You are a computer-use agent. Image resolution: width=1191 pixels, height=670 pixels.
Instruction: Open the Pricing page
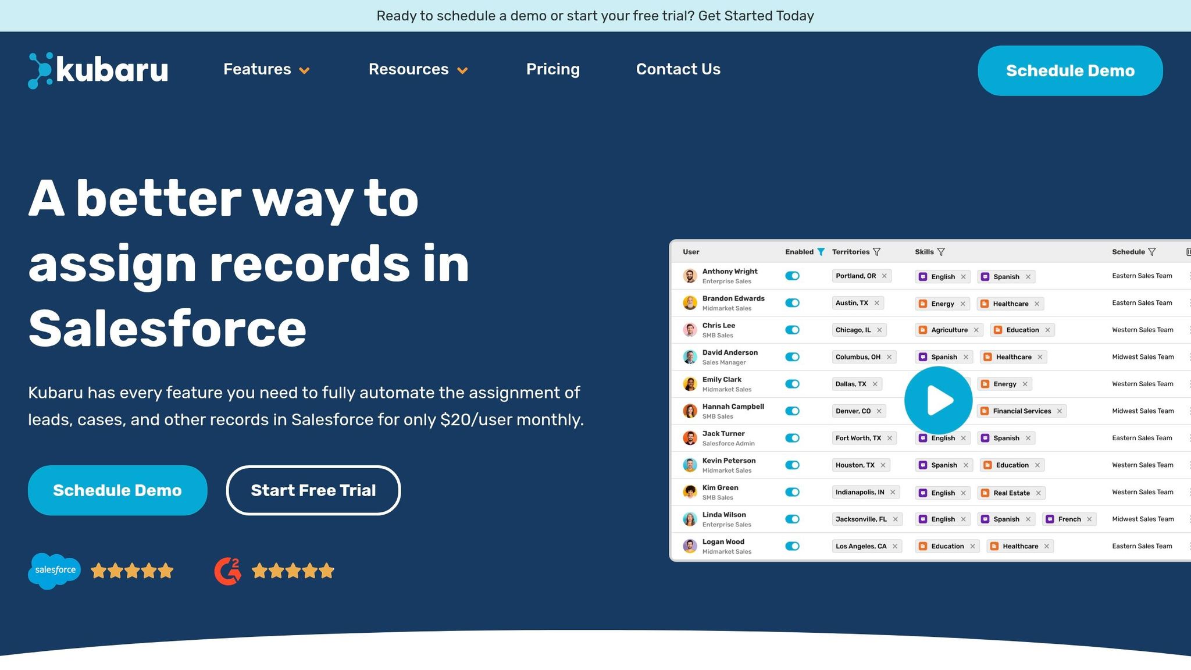[552, 69]
